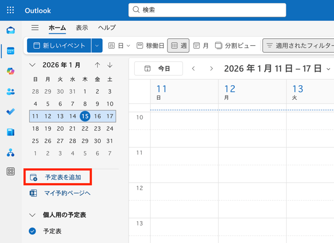Screen dimensions: 334x243
Task: Open People contacts icon in sidebar
Action: tap(10, 92)
